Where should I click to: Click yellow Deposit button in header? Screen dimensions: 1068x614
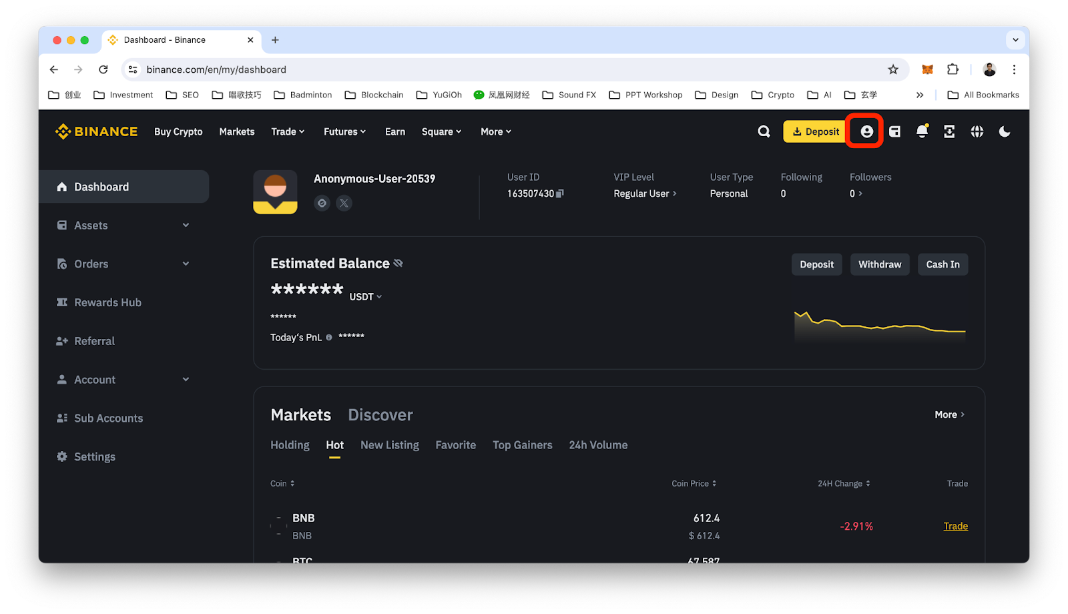[815, 131]
